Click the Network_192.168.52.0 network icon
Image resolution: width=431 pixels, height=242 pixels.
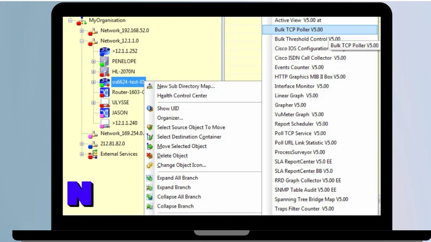[x=93, y=31]
